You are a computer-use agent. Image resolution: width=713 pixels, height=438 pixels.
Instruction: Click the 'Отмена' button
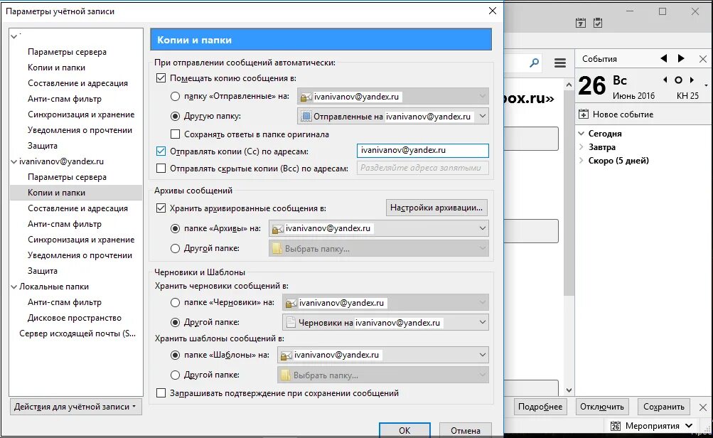click(465, 430)
